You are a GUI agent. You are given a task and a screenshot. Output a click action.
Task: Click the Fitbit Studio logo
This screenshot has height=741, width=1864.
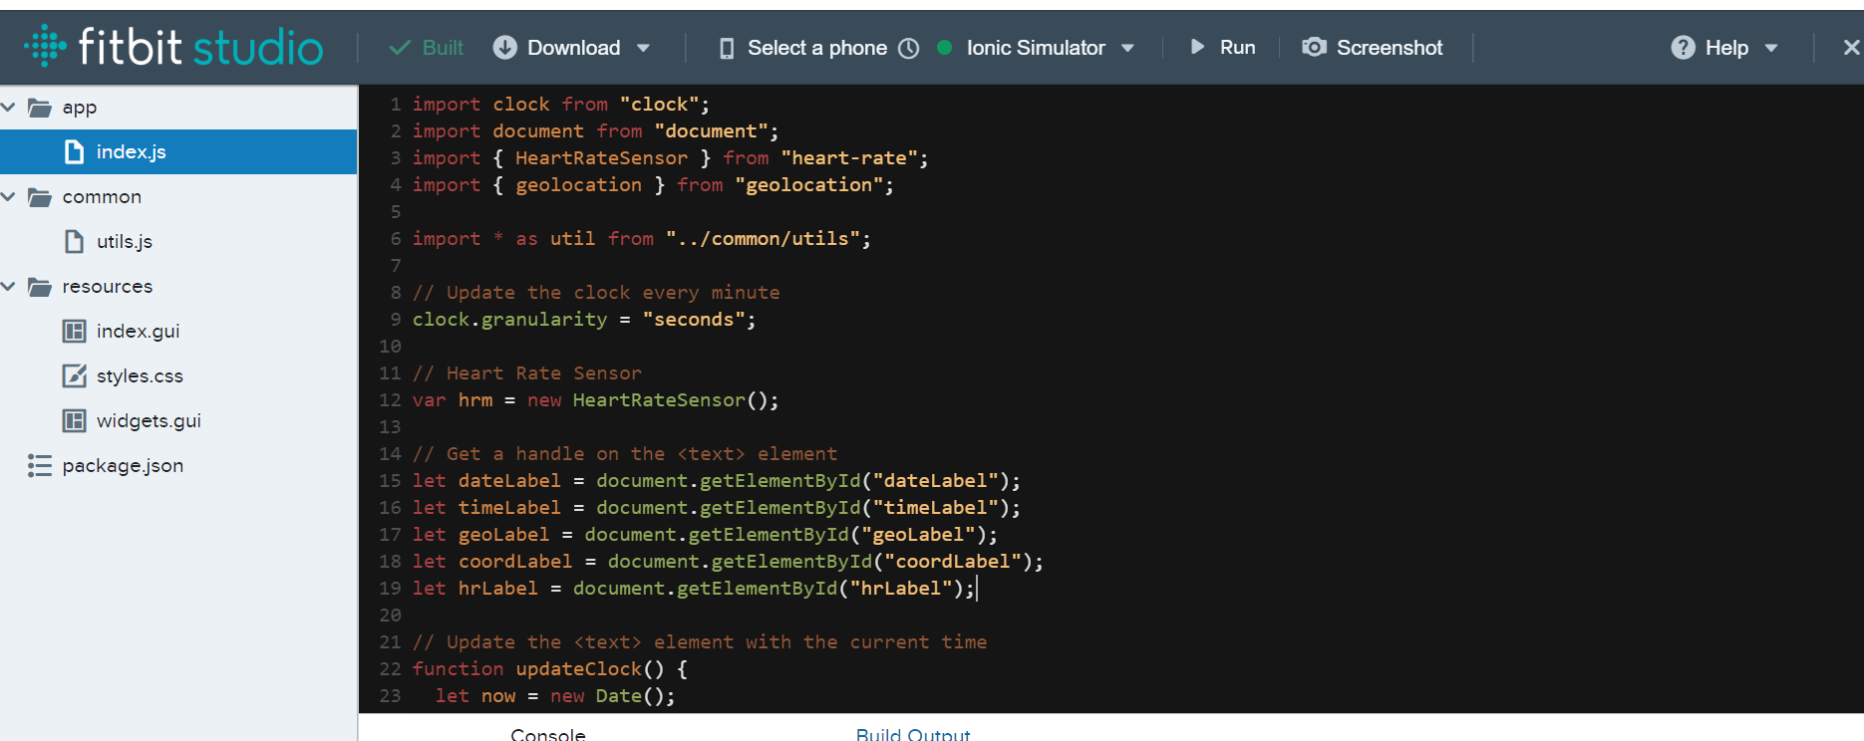(x=173, y=47)
